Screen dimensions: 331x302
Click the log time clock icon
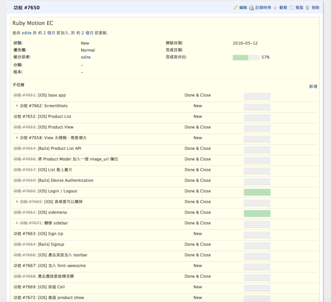click(251, 8)
